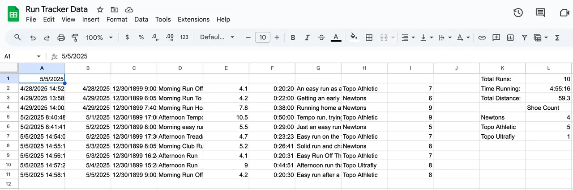Open the fill color picker

[354, 37]
